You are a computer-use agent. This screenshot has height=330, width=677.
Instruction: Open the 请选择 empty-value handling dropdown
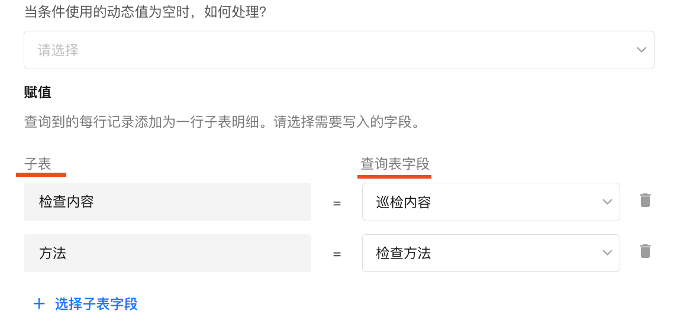coord(338,50)
